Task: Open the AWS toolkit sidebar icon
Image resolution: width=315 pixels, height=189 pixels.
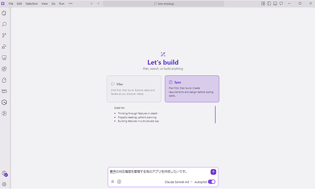Action: click(4, 91)
